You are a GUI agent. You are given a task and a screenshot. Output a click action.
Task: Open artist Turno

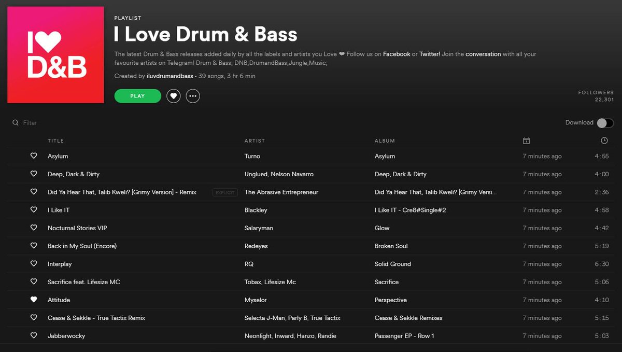pos(252,156)
